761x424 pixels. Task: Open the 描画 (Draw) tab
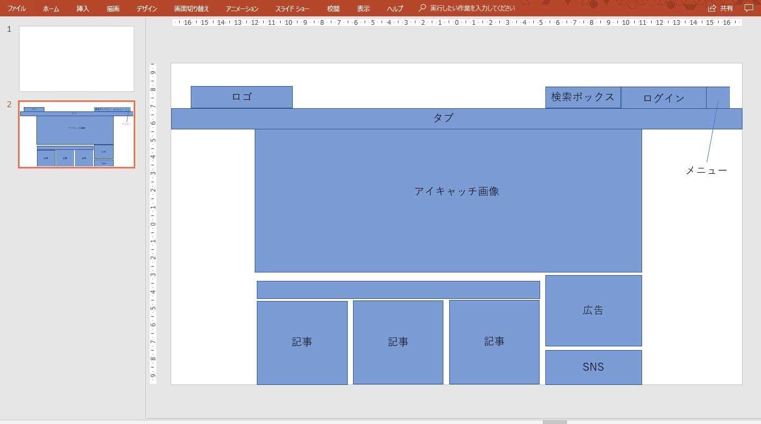point(113,8)
